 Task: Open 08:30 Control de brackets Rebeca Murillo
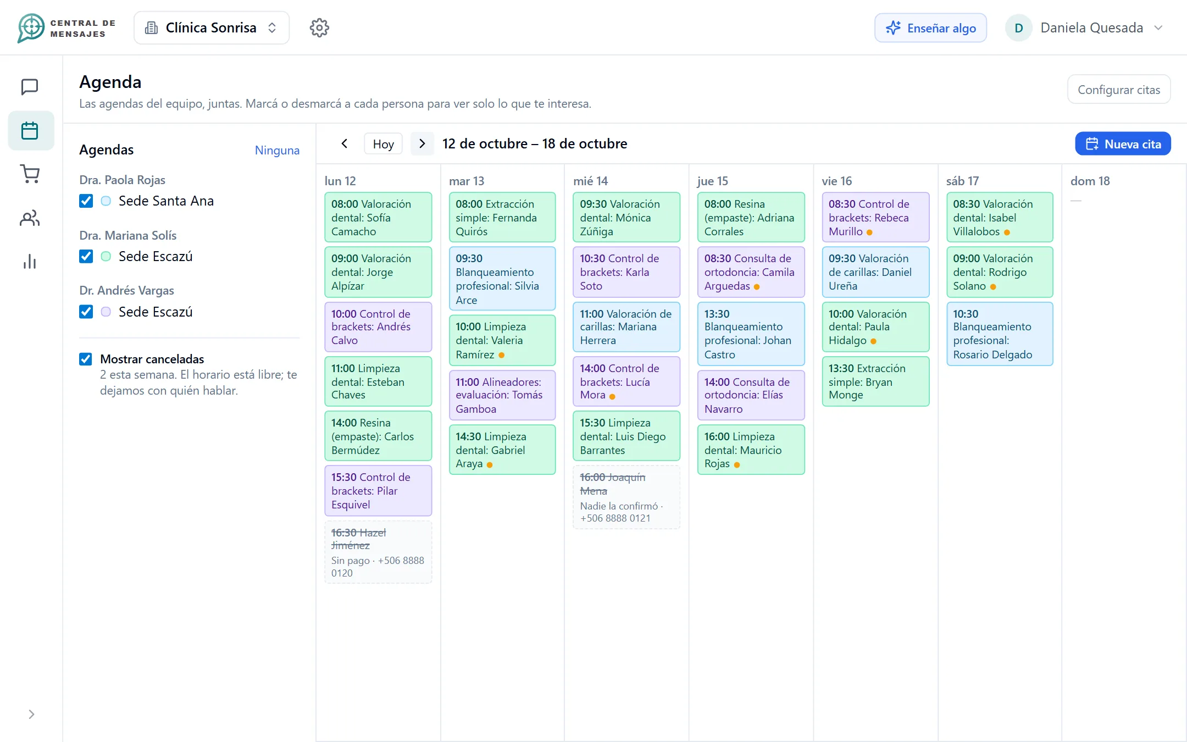pos(875,217)
